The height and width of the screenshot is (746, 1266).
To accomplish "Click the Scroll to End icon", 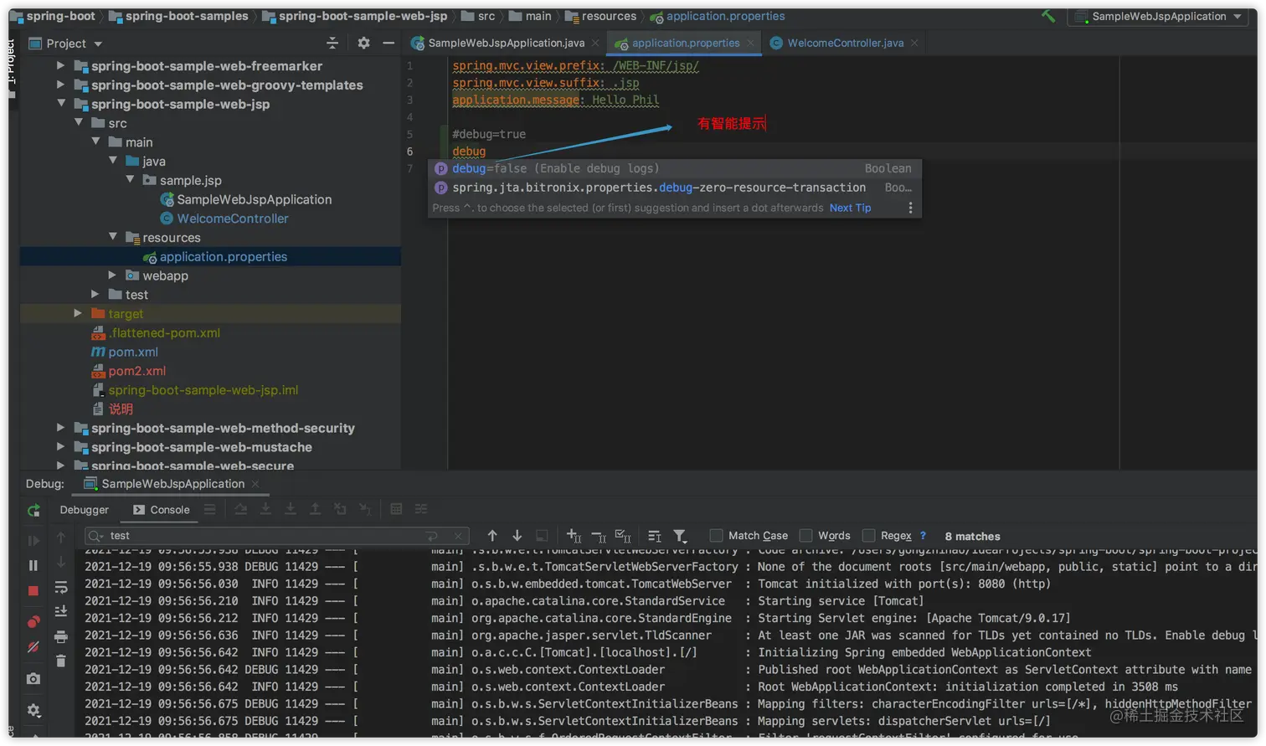I will 61,611.
